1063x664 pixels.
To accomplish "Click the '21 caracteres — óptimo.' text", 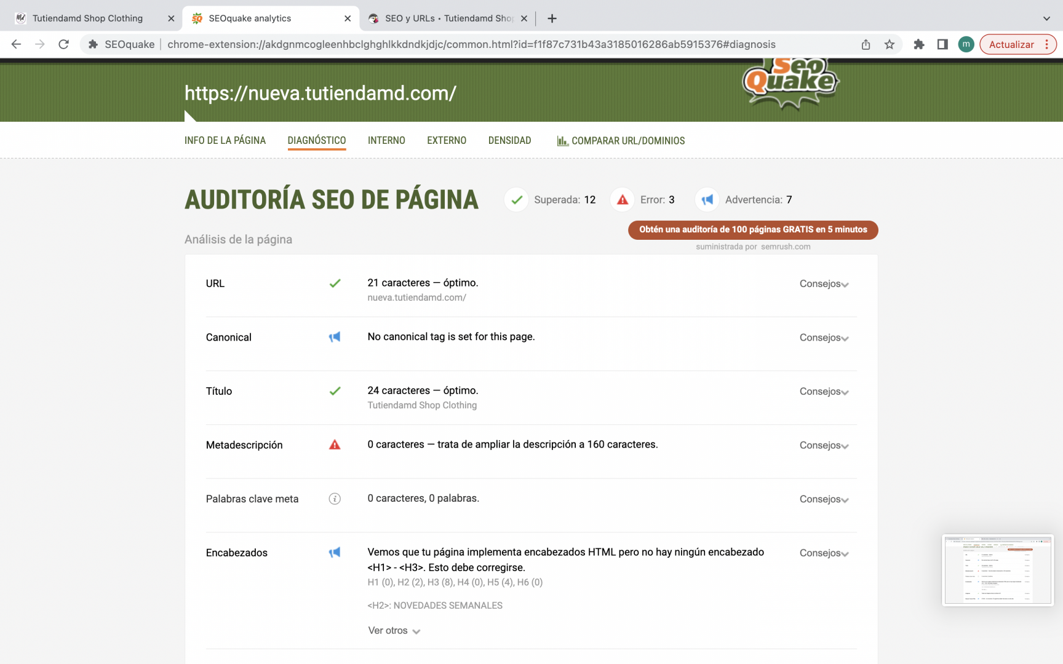I will 423,283.
